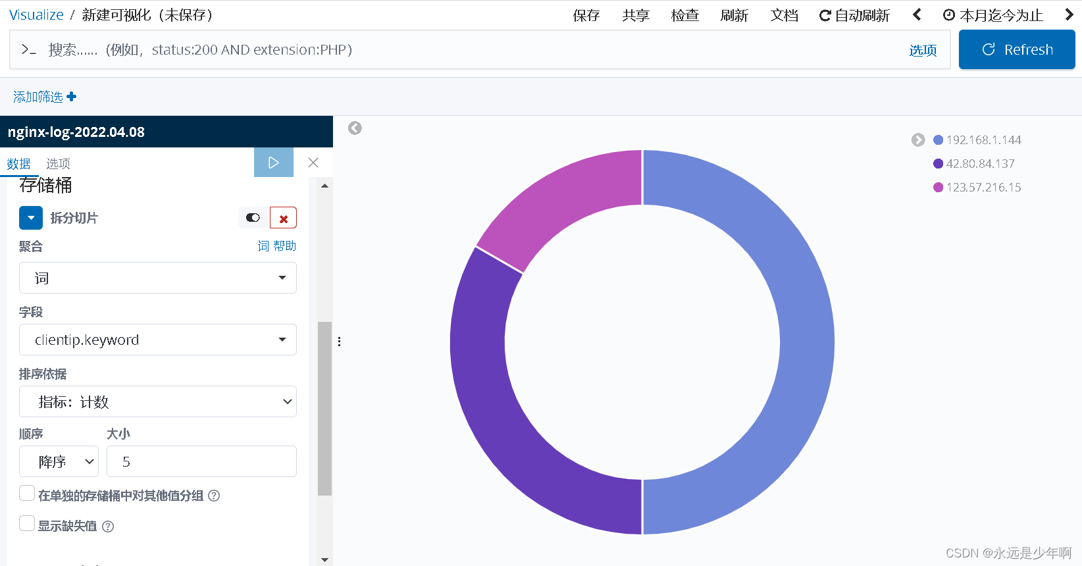Click the sidebar scrollbar up arrow

[x=324, y=186]
